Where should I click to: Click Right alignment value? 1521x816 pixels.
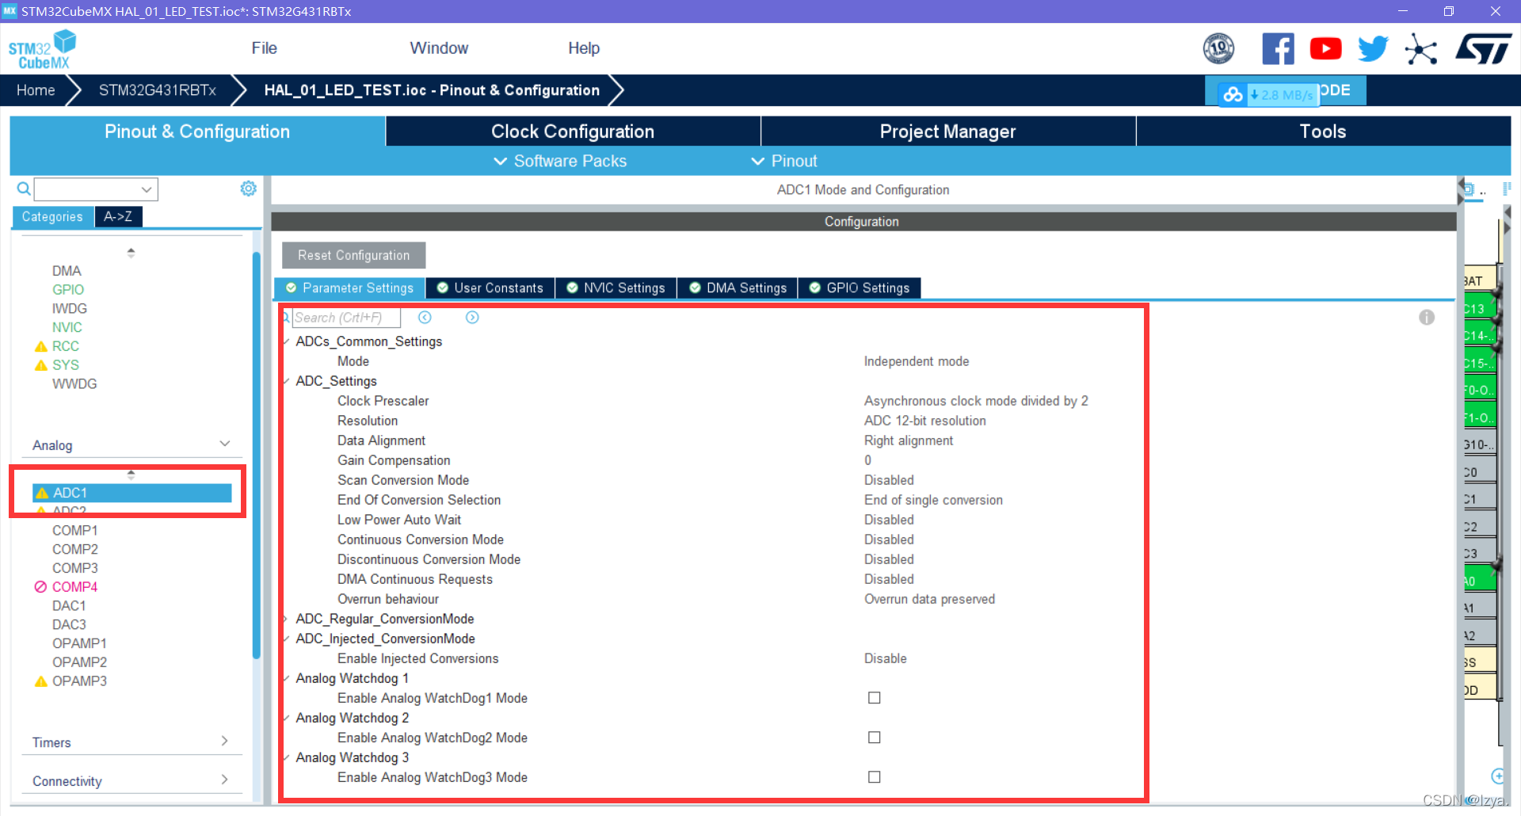(909, 440)
